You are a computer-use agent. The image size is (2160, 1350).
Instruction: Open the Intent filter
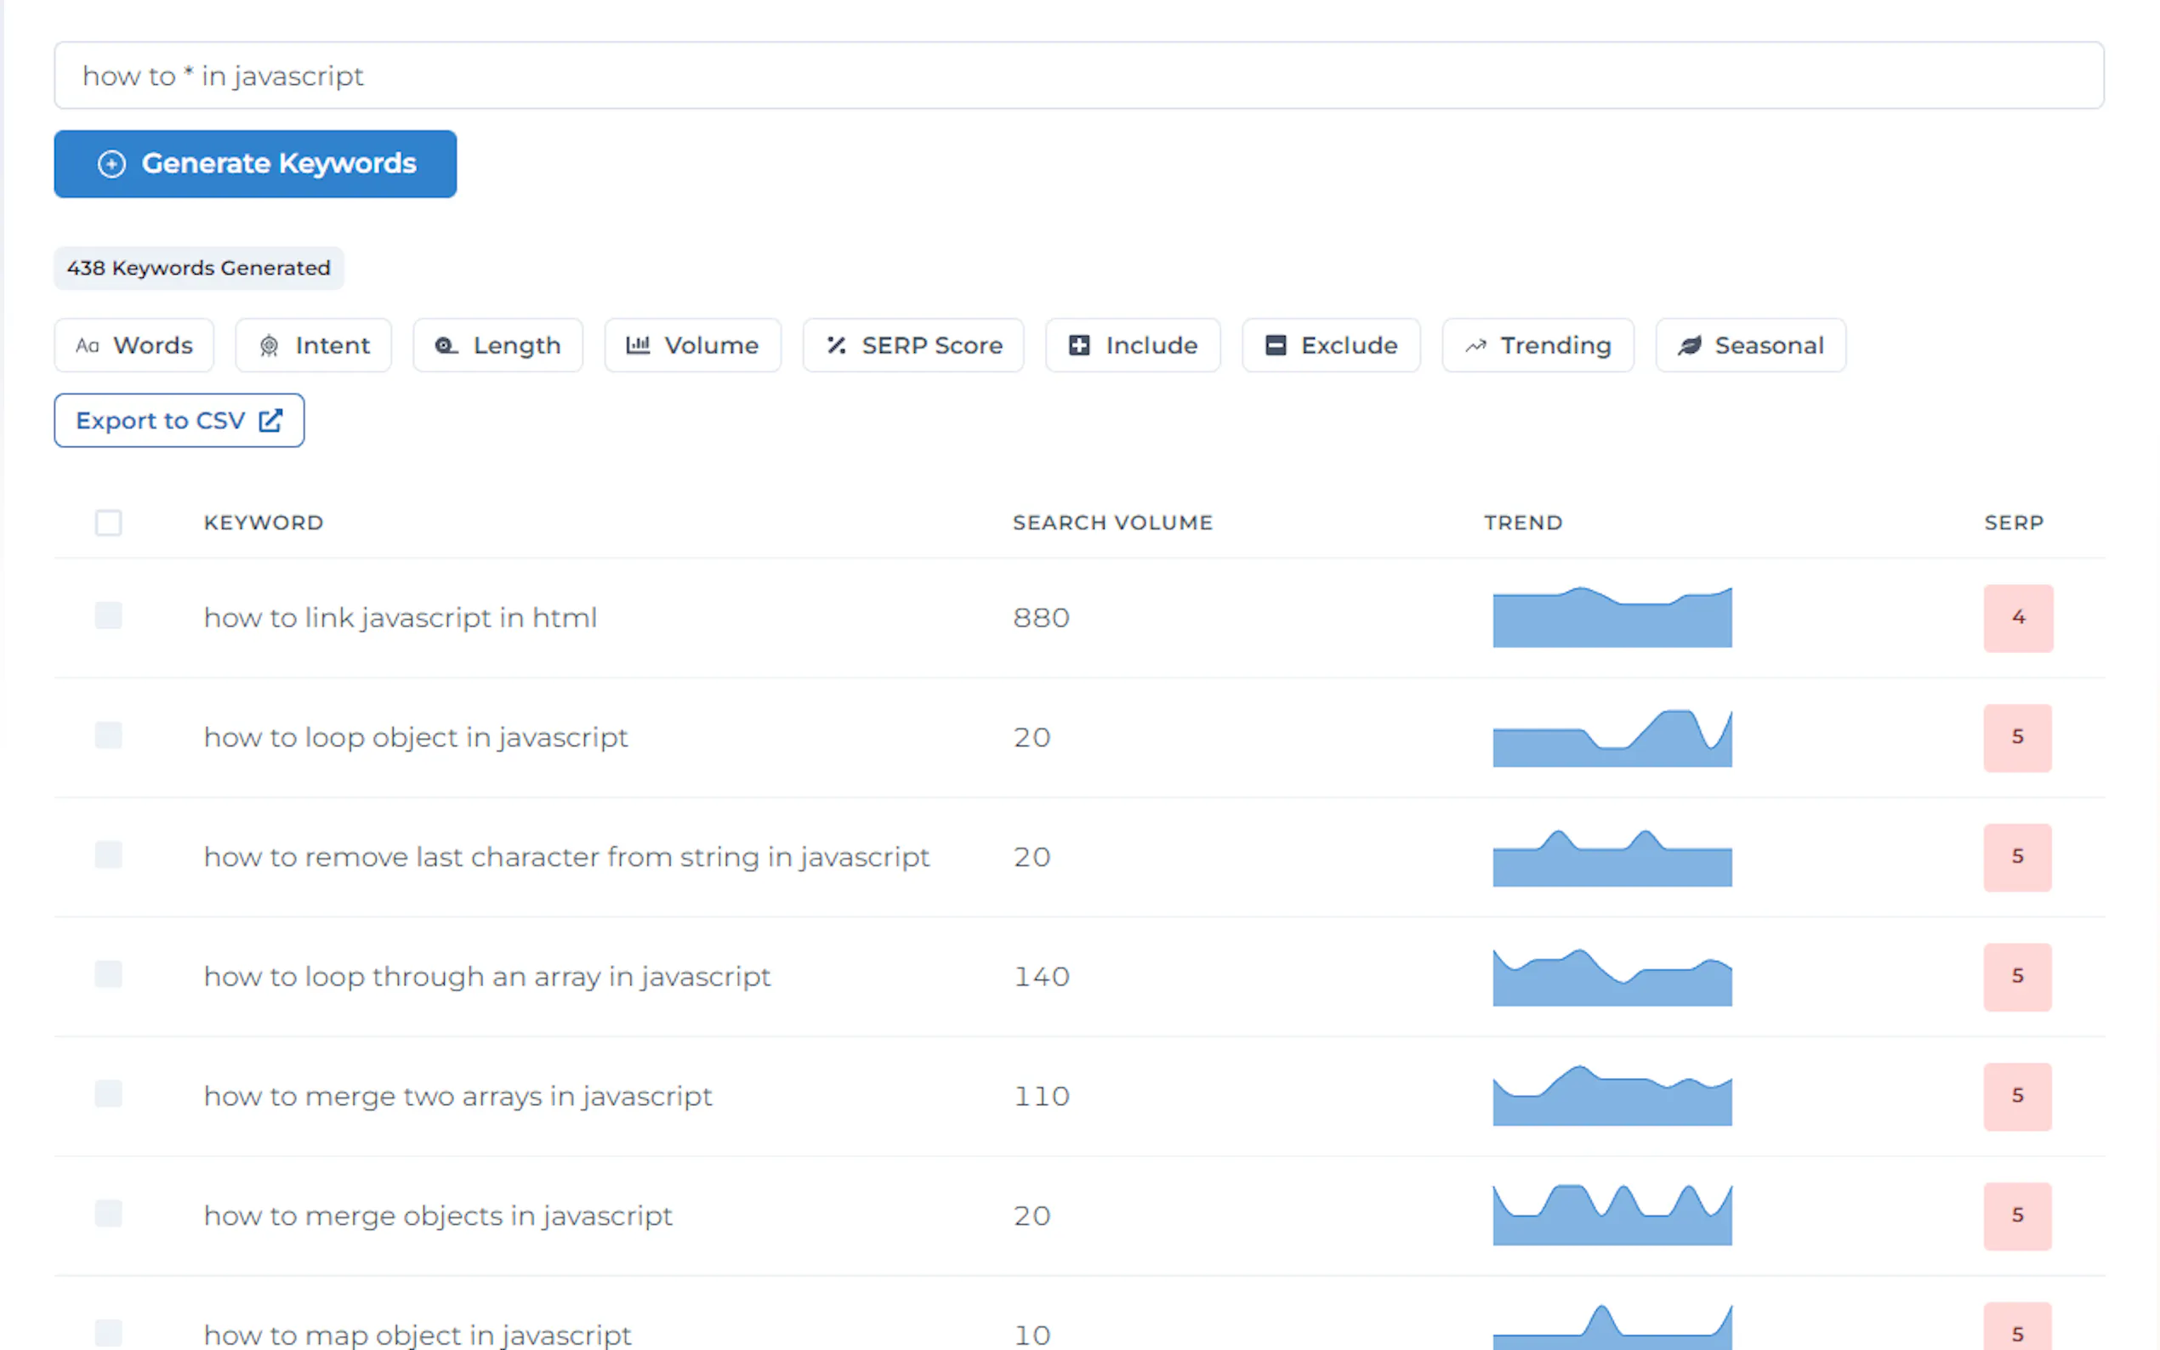[x=314, y=345]
